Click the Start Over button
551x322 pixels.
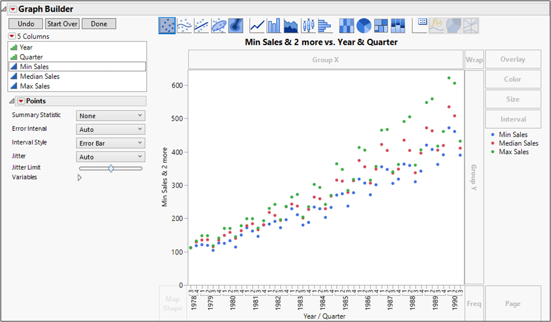pyautogui.click(x=62, y=24)
